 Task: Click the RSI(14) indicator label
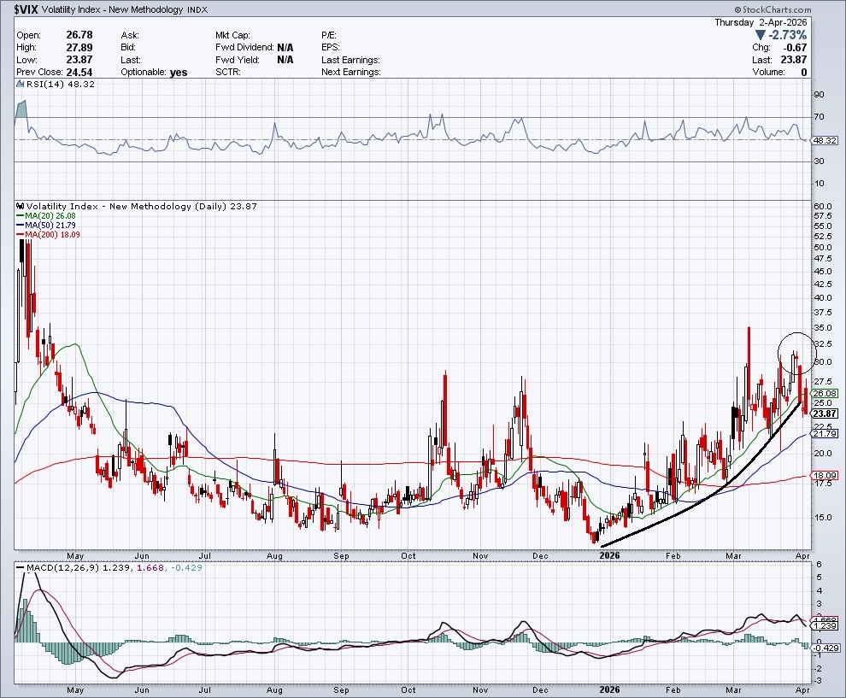click(44, 85)
